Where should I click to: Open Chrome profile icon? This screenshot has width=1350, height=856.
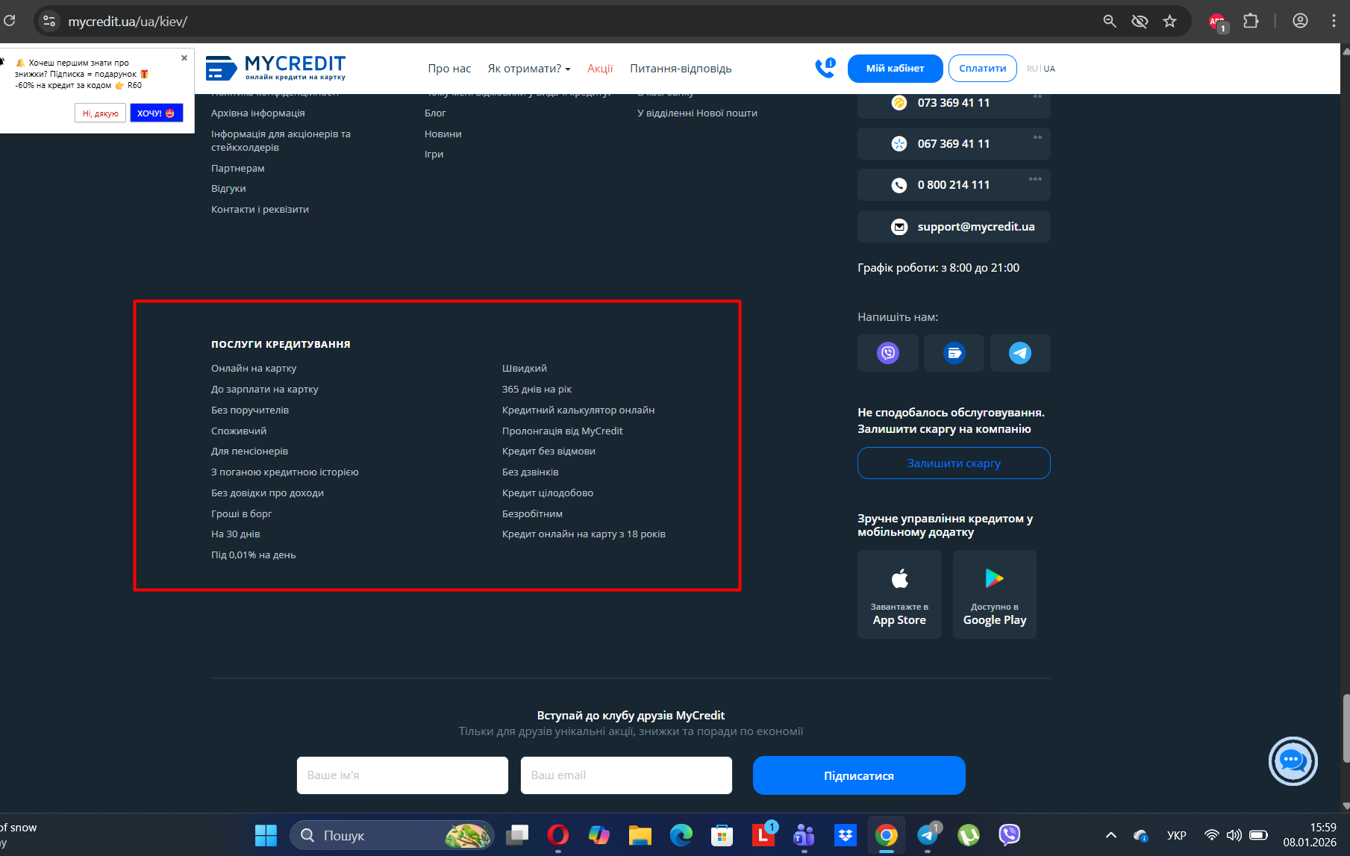pyautogui.click(x=1300, y=21)
